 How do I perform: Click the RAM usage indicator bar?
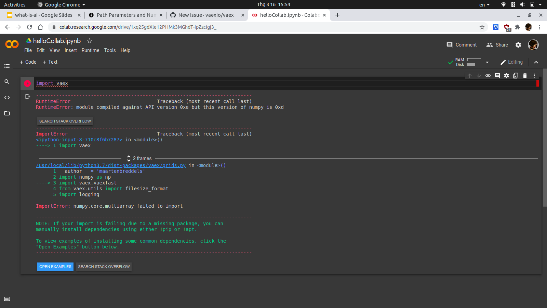click(x=473, y=60)
